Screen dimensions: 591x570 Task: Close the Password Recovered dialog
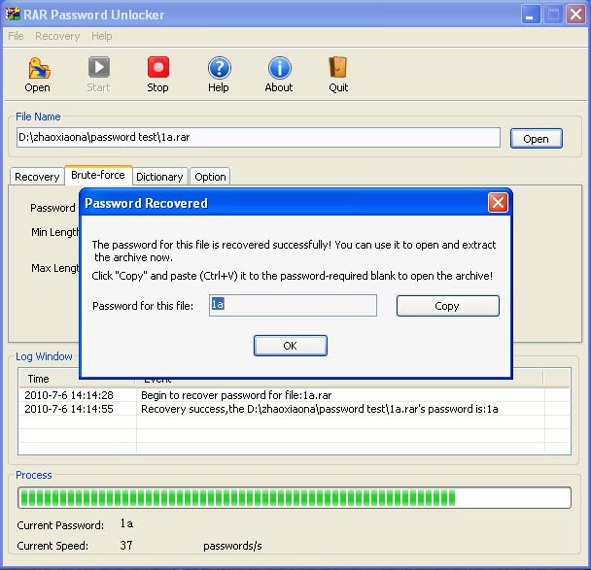tap(498, 203)
